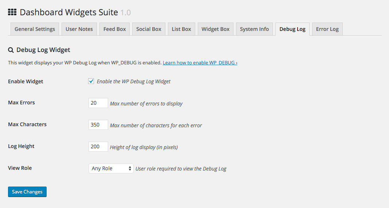Open the View Role dropdown

pyautogui.click(x=111, y=168)
